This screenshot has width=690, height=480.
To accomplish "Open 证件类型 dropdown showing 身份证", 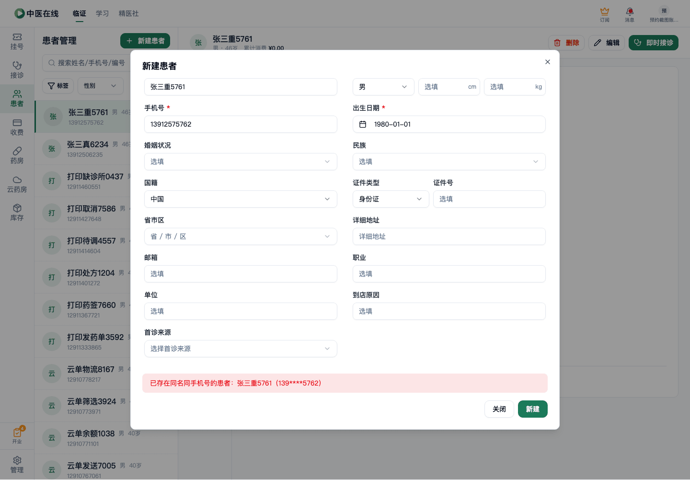I will 391,199.
